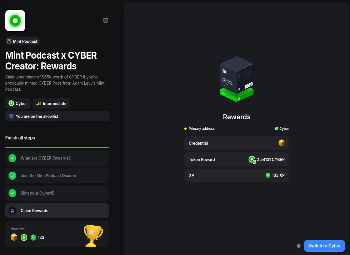The width and height of the screenshot is (350, 255).
Task: Click the CYBER token icon in Token Reward row
Action: (x=252, y=160)
